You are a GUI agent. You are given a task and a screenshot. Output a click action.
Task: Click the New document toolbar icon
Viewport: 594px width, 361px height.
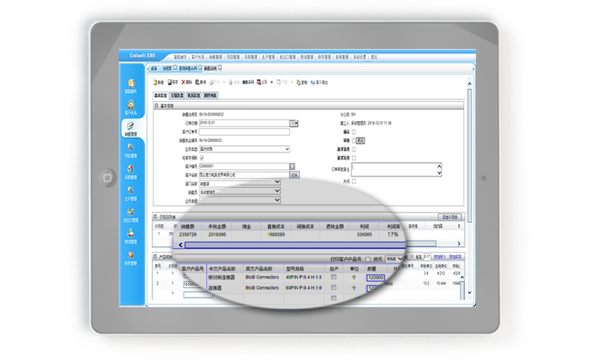tap(157, 82)
